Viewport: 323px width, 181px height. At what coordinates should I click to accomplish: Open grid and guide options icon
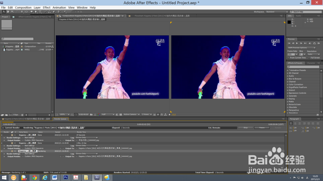[72, 114]
